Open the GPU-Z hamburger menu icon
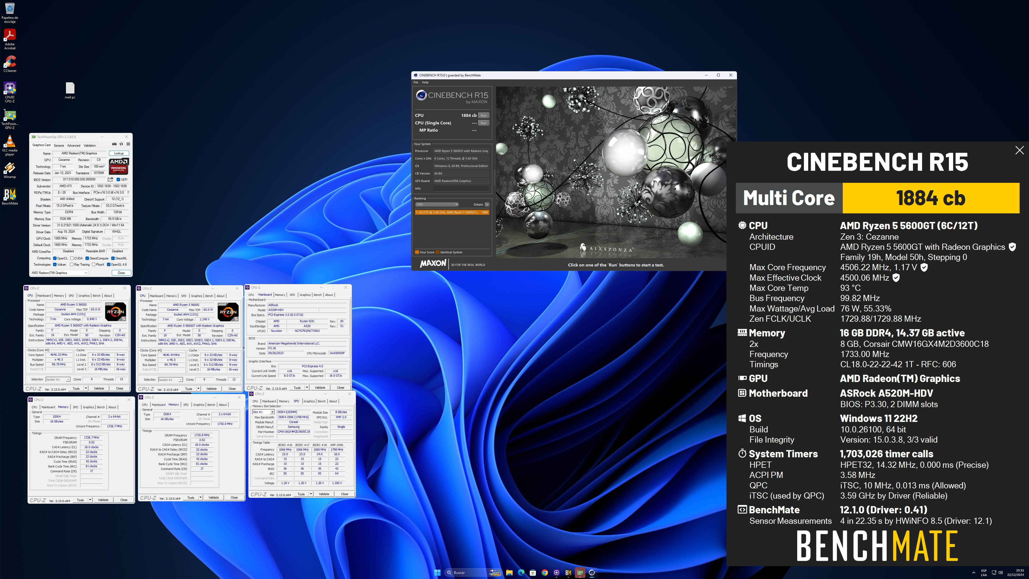The height and width of the screenshot is (579, 1029). point(128,144)
